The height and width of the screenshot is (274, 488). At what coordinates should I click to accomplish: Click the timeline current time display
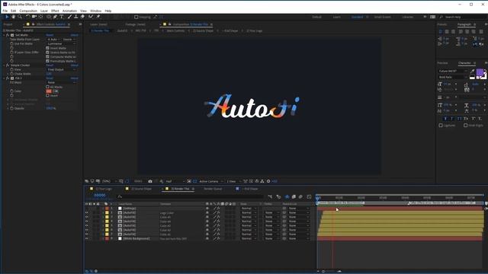point(100,196)
